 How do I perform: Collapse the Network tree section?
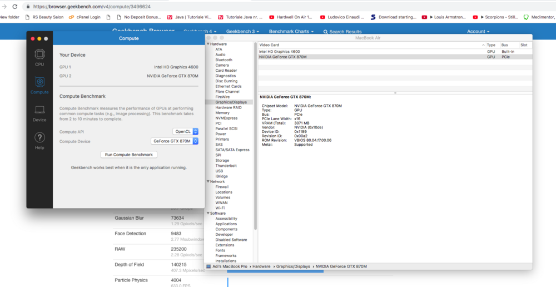coord(209,181)
